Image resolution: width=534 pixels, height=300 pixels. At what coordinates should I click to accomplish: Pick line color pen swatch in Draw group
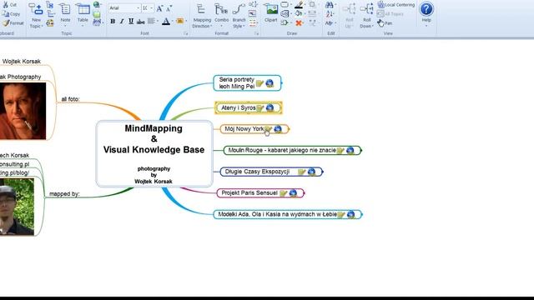pyautogui.click(x=299, y=4)
